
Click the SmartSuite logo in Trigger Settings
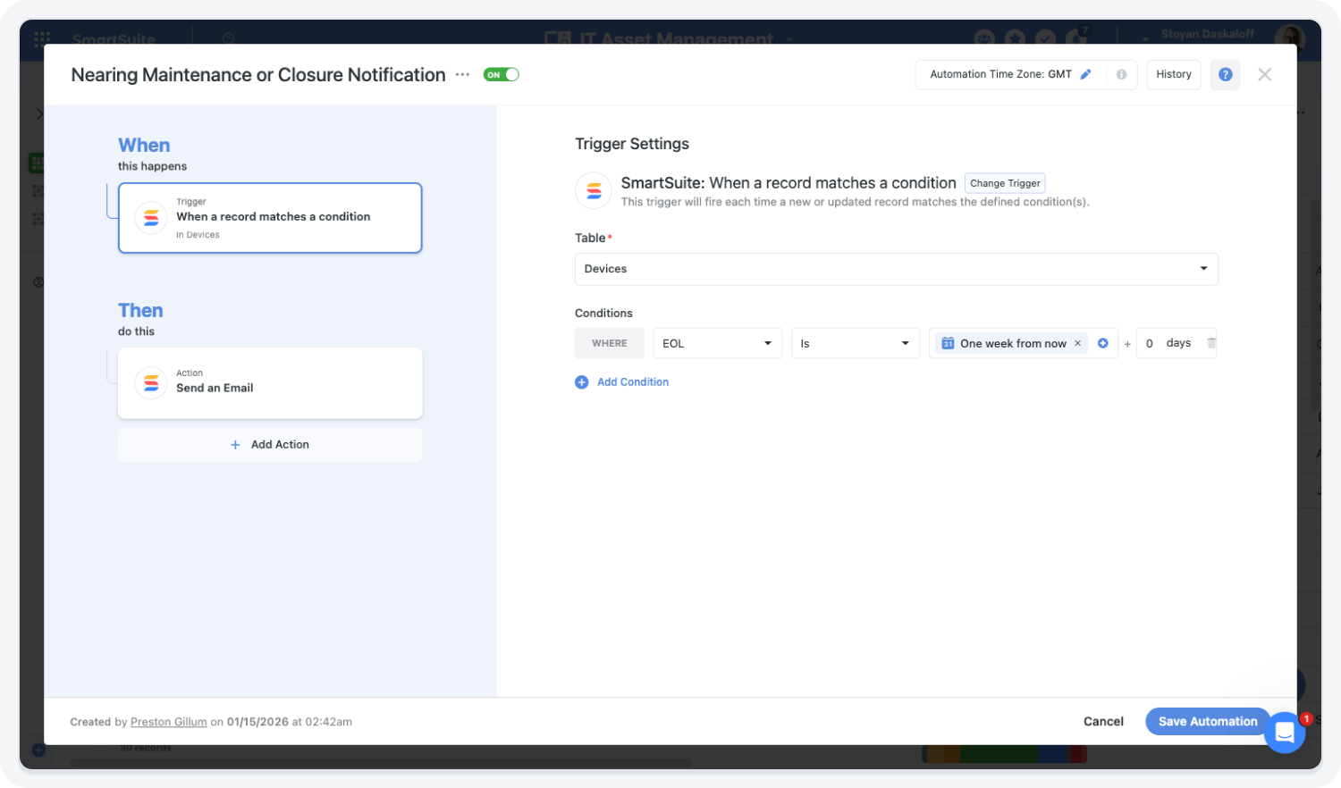pyautogui.click(x=594, y=190)
